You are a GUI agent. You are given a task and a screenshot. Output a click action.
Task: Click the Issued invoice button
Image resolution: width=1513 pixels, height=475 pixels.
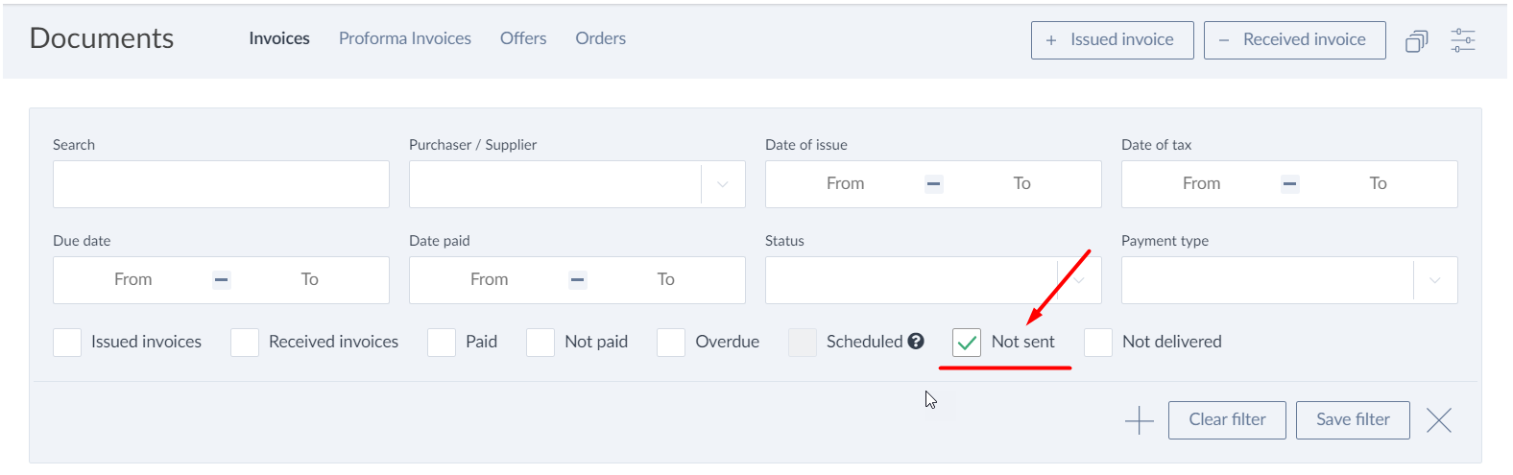[x=1113, y=40]
